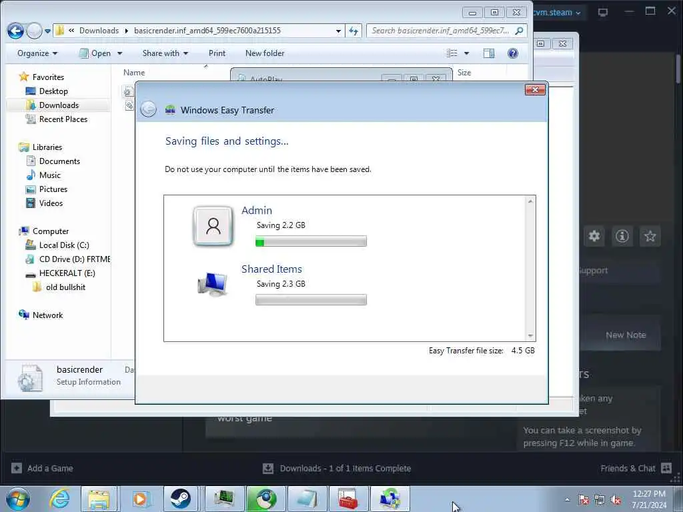Click the Windows Easy Transfer back arrow
Image resolution: width=683 pixels, height=512 pixels.
[149, 109]
